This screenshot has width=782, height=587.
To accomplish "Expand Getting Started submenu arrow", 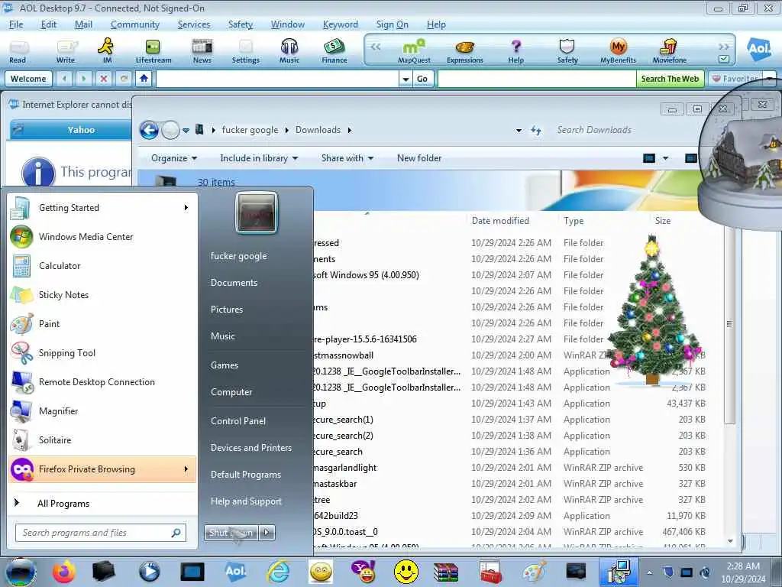I will click(186, 208).
